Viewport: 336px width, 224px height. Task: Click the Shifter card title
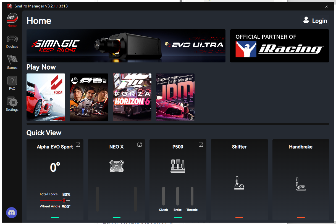[239, 147]
